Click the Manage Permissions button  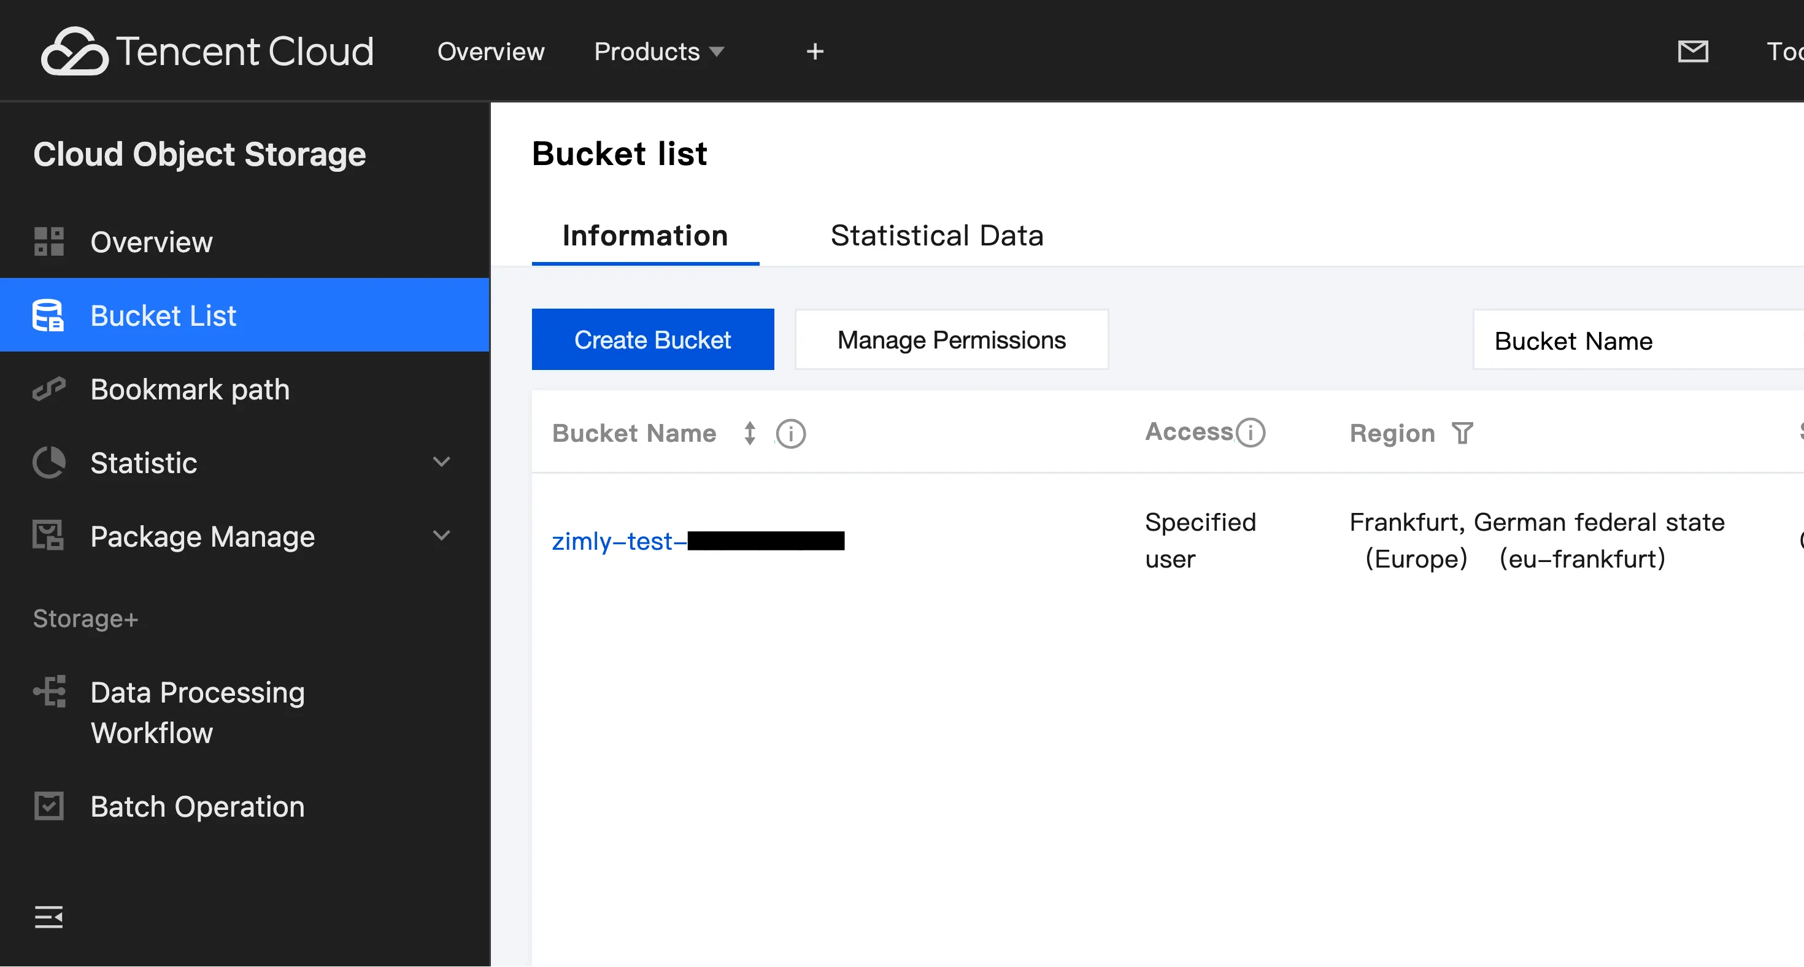(951, 339)
